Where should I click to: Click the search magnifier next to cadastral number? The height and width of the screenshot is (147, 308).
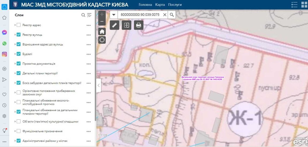point(172,15)
